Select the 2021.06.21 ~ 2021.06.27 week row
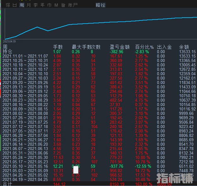Screen dimensions: 197x186 [x=99, y=140]
